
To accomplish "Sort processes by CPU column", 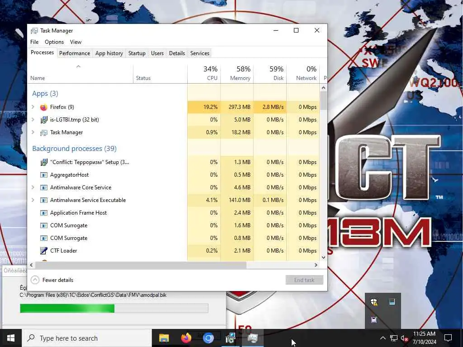I will [204, 73].
